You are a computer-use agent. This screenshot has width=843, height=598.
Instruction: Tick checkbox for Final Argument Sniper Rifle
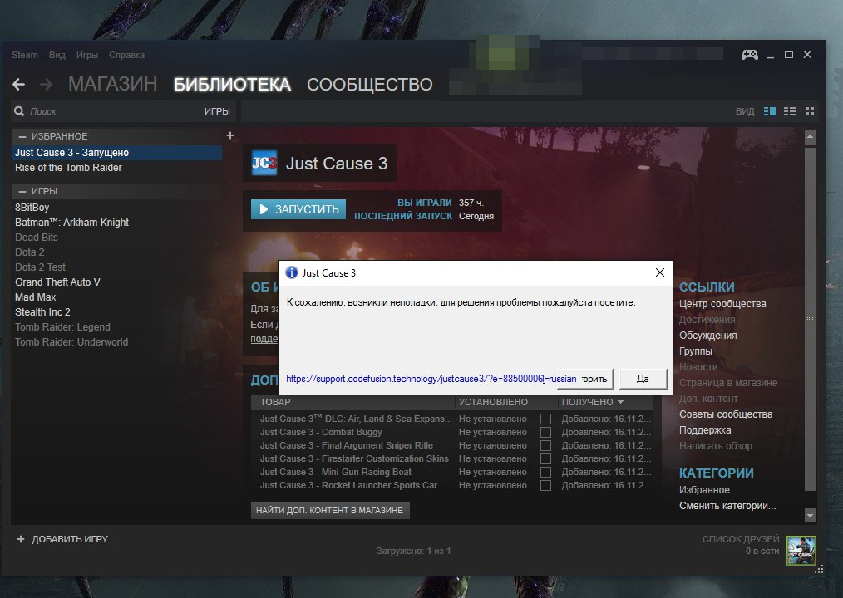(x=545, y=445)
